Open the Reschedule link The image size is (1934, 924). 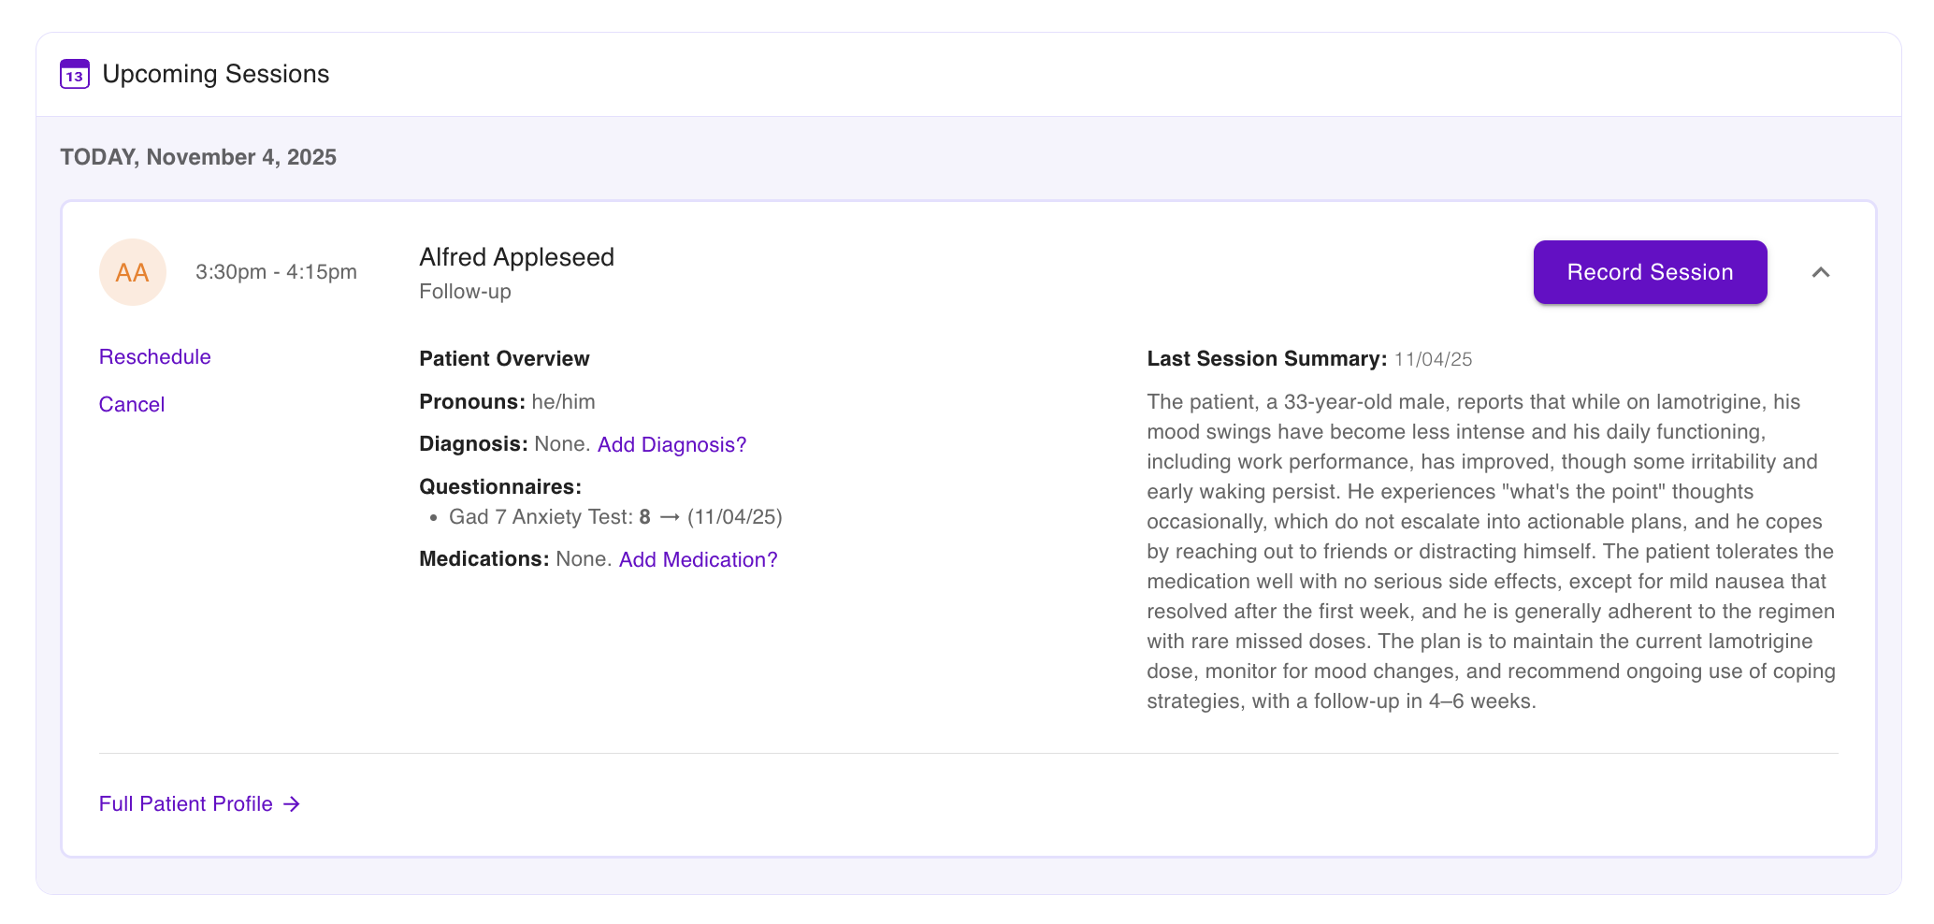(x=155, y=357)
